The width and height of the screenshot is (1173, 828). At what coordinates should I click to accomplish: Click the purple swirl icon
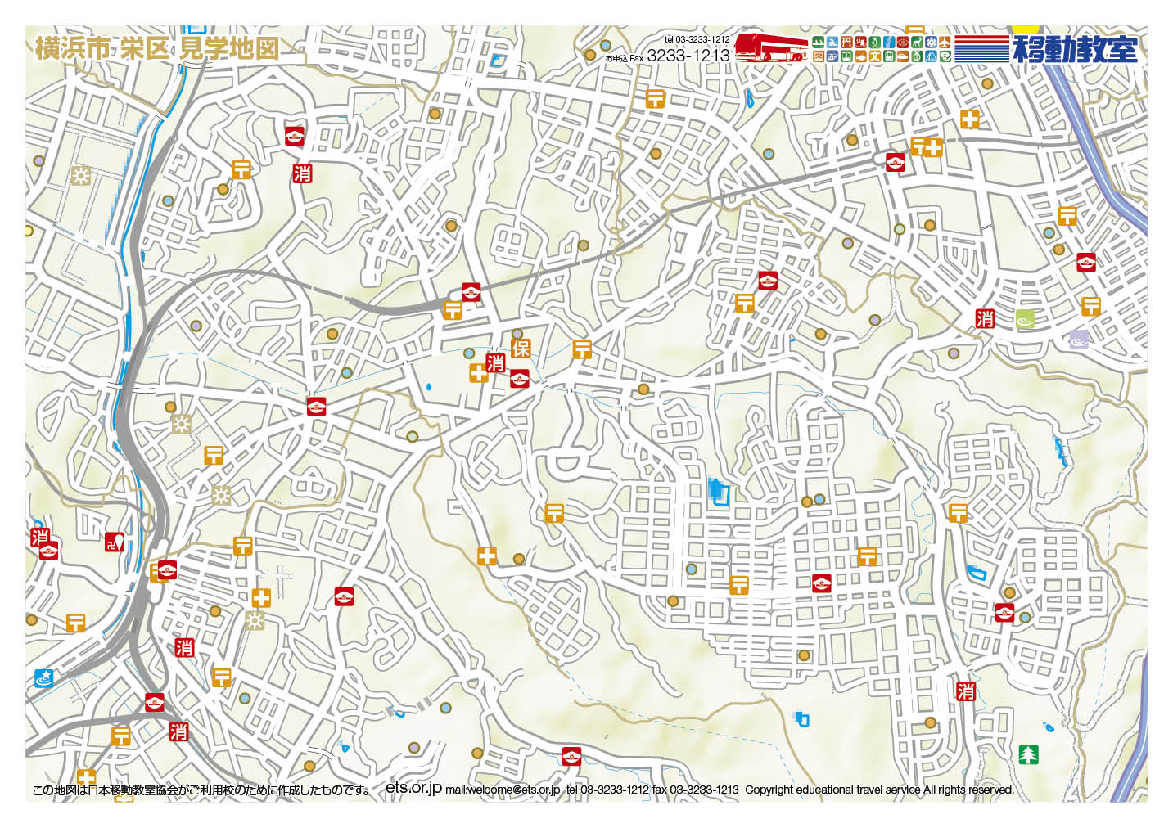click(1079, 338)
